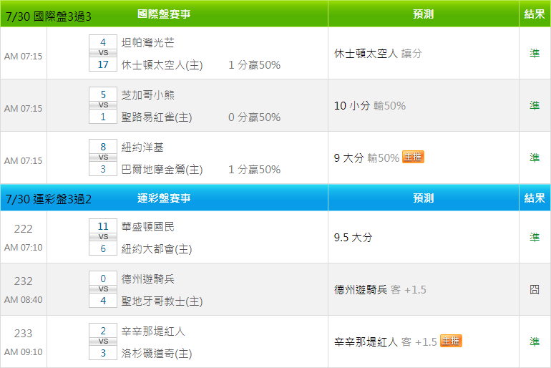This screenshot has width=551, height=368.
Task: Click the 預測 header in the green bar
Action: point(423,14)
